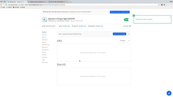
Task: Open Chrome's three-dot menu
Action: [x=172, y=5]
